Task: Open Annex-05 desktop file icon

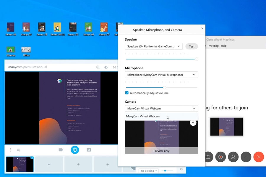Action: point(73,29)
